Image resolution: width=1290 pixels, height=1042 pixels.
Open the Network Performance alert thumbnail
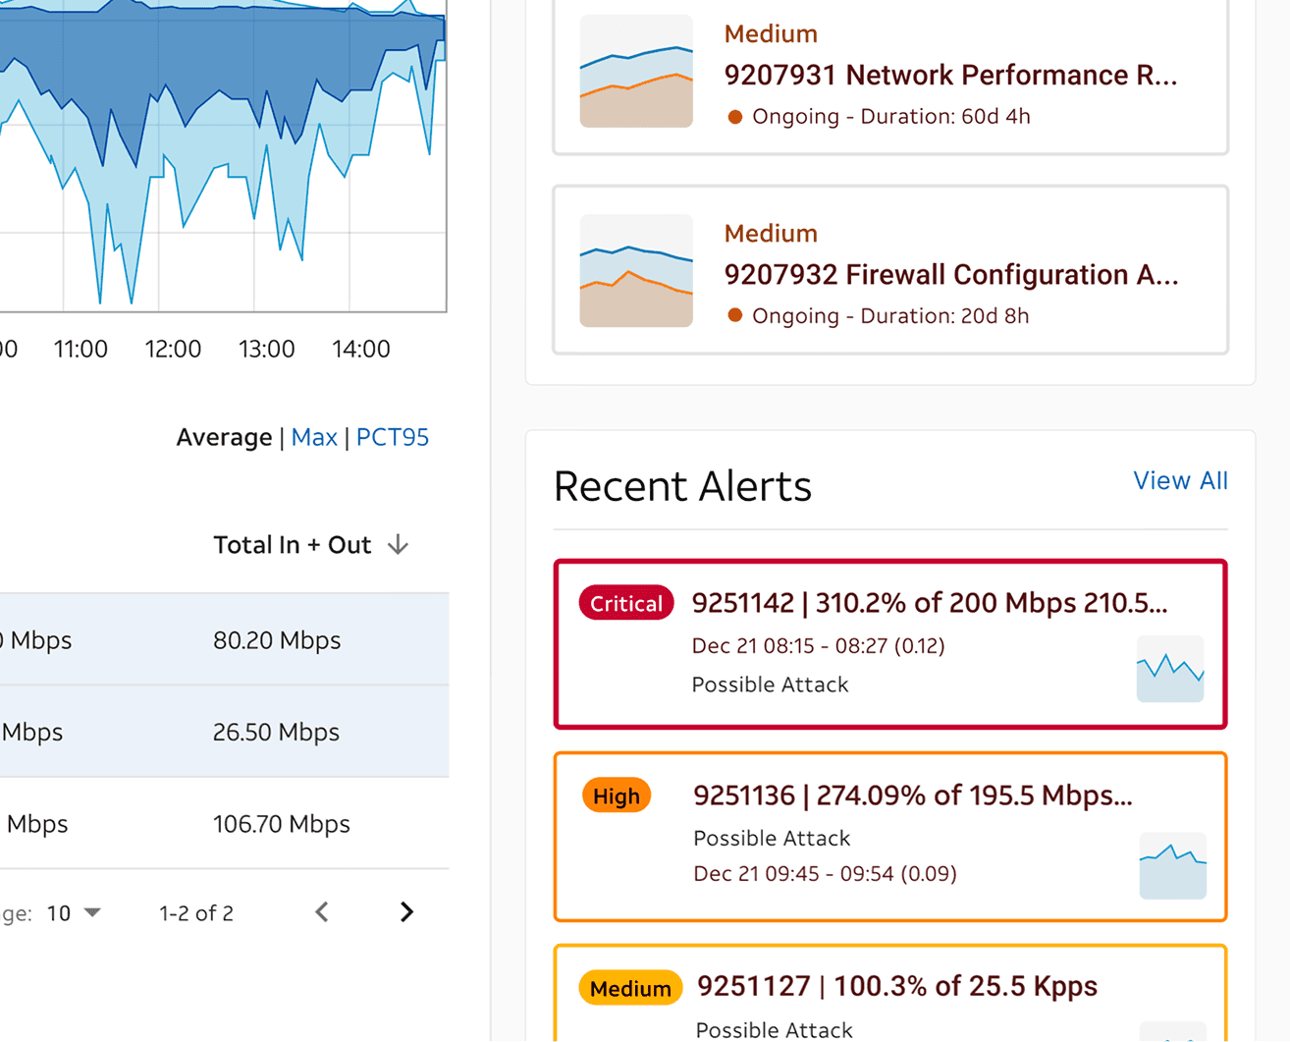[636, 71]
